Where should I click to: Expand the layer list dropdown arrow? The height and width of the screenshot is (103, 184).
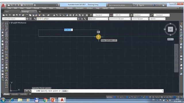pyautogui.click(x=76, y=19)
